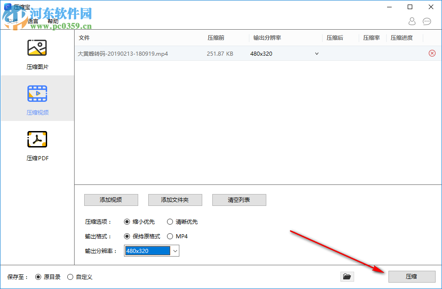This screenshot has height=289, width=442.
Task: Open the output folder icon
Action: tap(347, 276)
